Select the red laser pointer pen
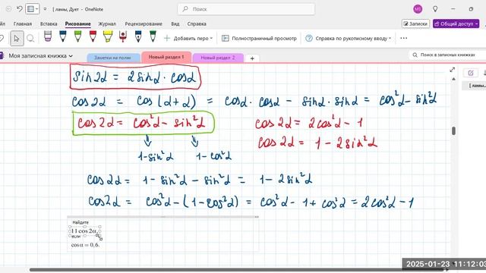The image size is (486, 273). tap(123, 36)
